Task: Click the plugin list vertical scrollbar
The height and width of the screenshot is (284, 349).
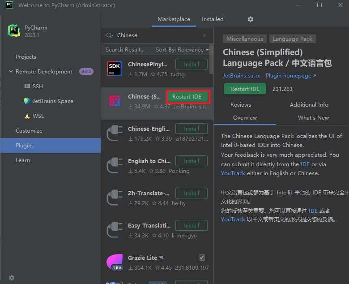Action: (211, 59)
